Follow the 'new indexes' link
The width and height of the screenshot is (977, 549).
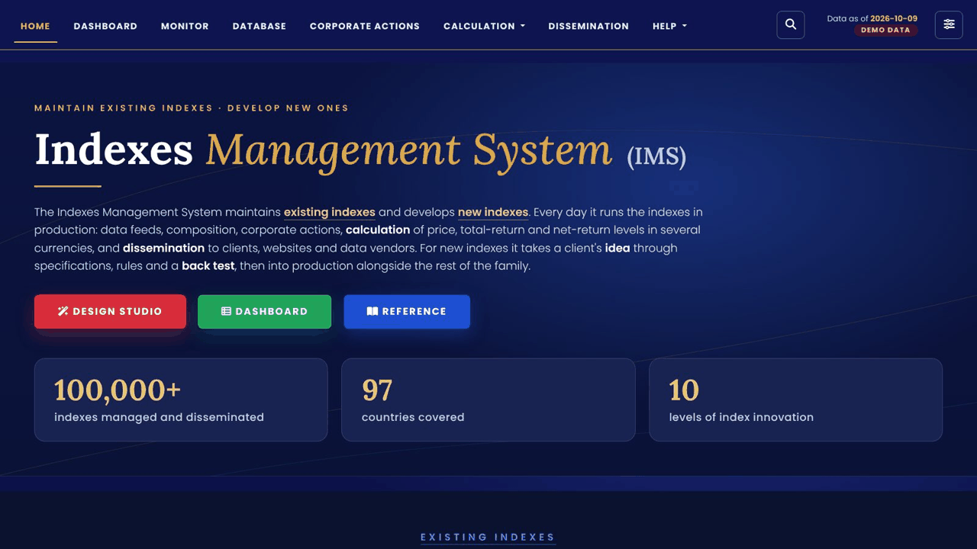[493, 212]
